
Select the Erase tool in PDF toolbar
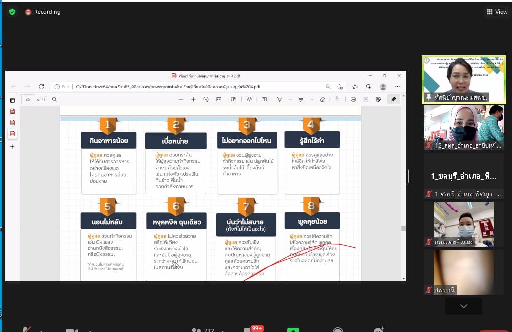pyautogui.click(x=322, y=99)
